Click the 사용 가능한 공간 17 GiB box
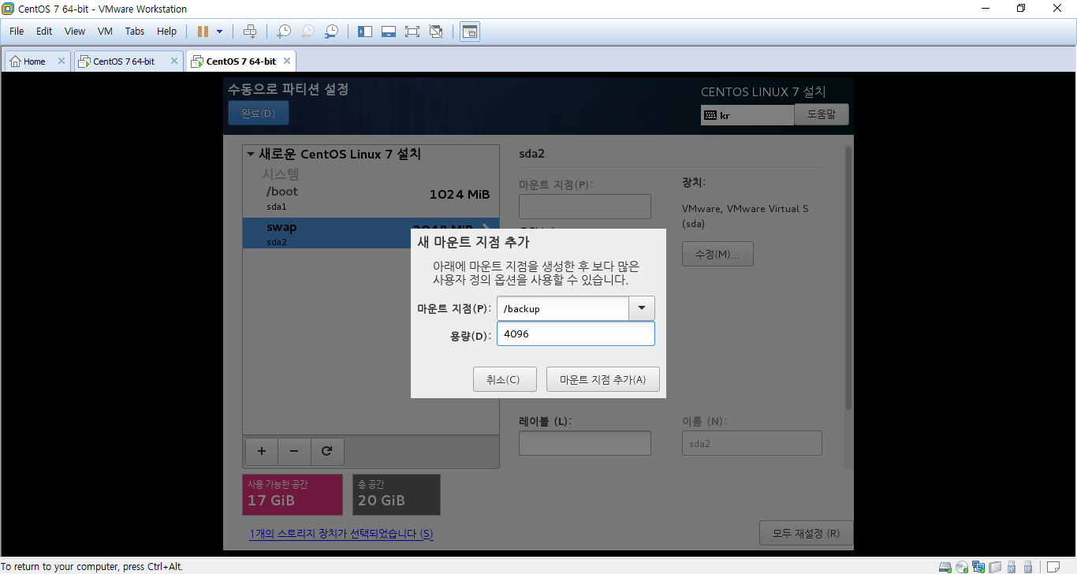The image size is (1077, 574). pyautogui.click(x=293, y=494)
